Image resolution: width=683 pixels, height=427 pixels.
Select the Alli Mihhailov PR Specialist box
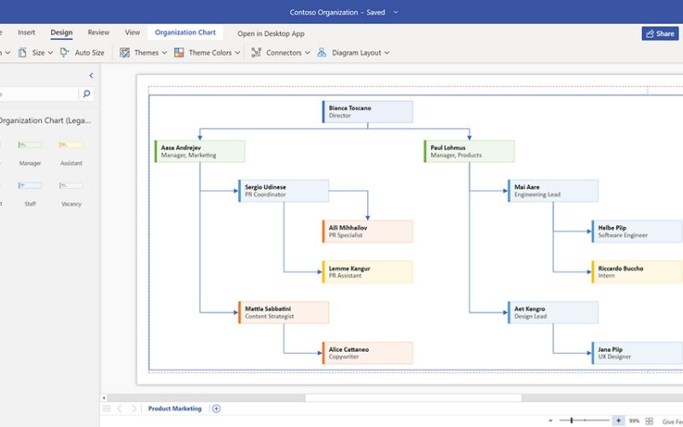tap(367, 231)
